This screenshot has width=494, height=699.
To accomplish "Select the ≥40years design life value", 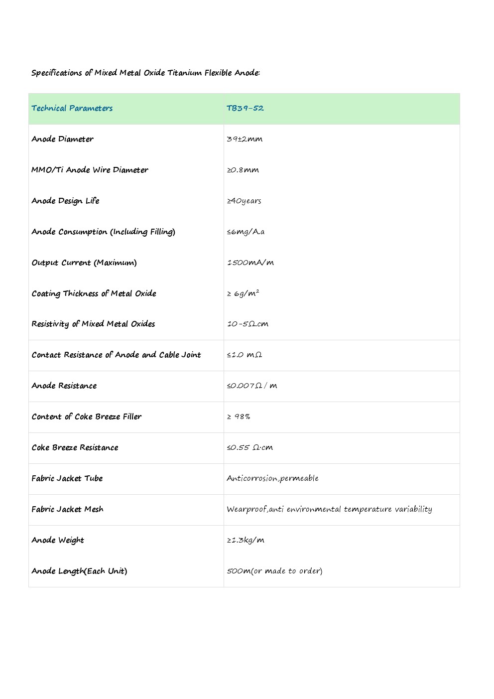I will 244,201.
